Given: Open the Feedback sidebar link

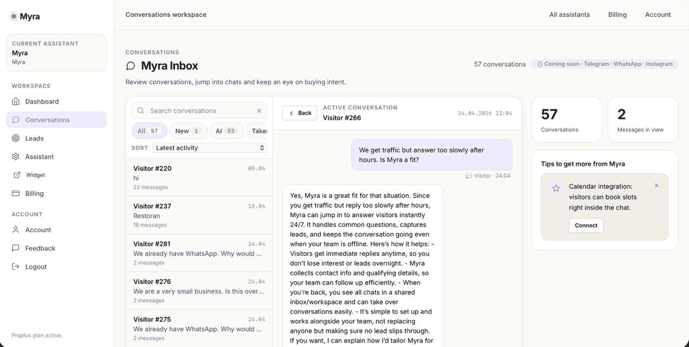Looking at the screenshot, I should click(57, 248).
